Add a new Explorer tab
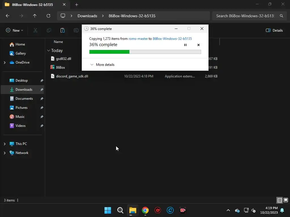290x217 pixels. [76, 5]
